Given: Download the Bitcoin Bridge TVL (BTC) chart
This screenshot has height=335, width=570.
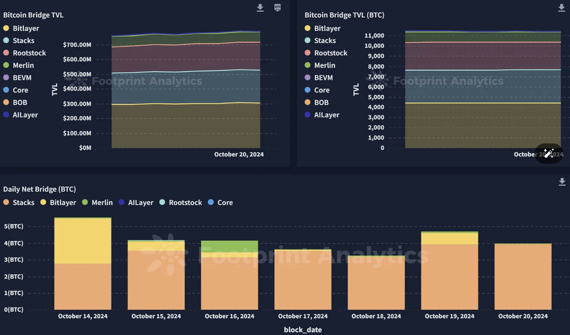Looking at the screenshot, I should coord(561,8).
